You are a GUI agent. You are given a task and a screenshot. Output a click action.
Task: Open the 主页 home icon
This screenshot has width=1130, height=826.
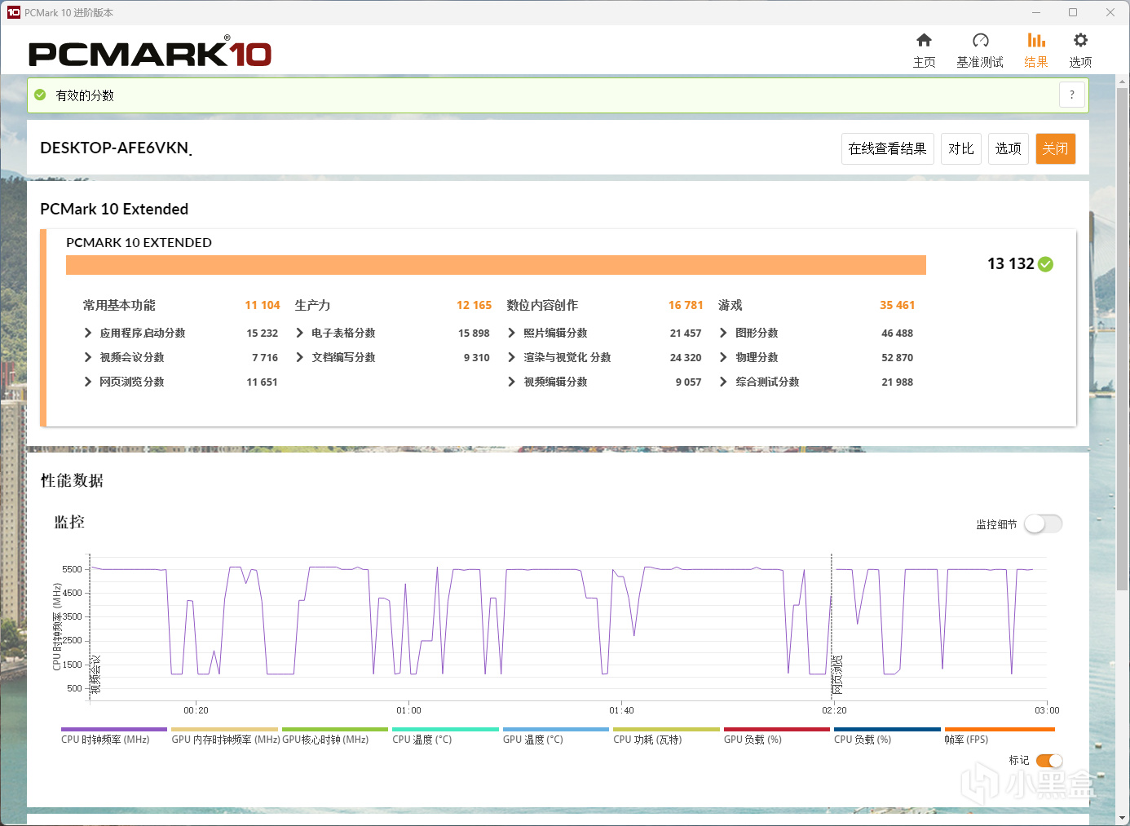pyautogui.click(x=924, y=41)
